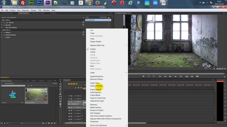Screen dimensions: 227x127
Task: Expand the Video 3 track
Action: (75, 96)
